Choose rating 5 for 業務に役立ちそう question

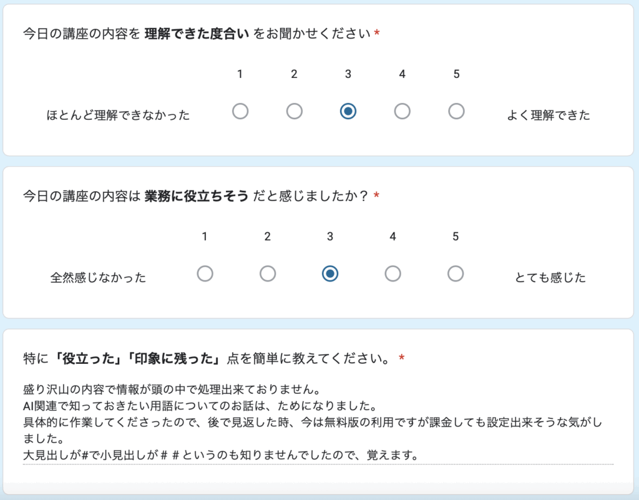pyautogui.click(x=456, y=274)
